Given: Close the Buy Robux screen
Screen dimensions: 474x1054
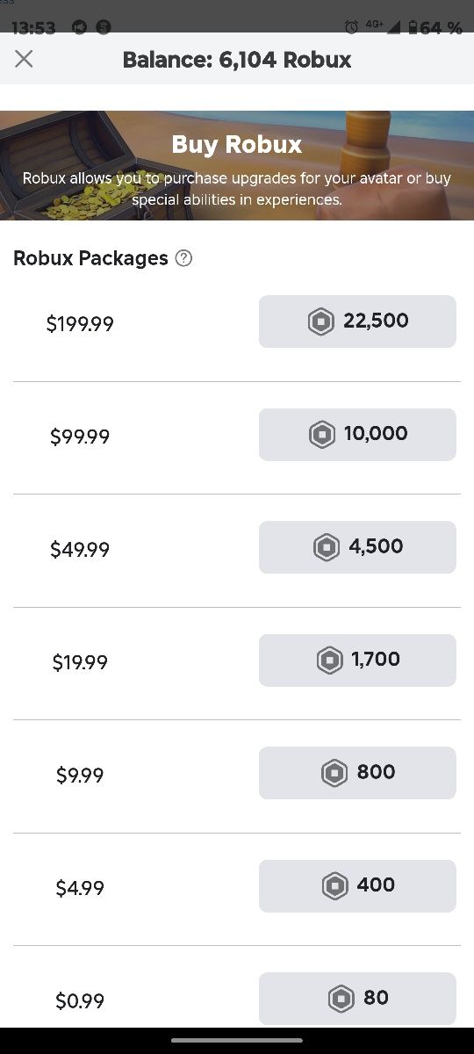Looking at the screenshot, I should pos(24,59).
